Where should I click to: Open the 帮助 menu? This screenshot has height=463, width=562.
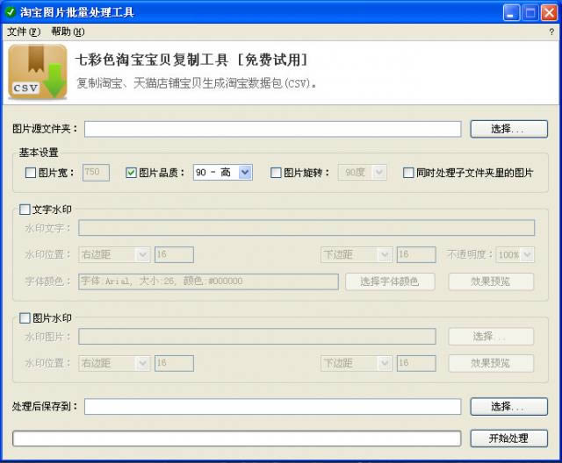point(68,32)
